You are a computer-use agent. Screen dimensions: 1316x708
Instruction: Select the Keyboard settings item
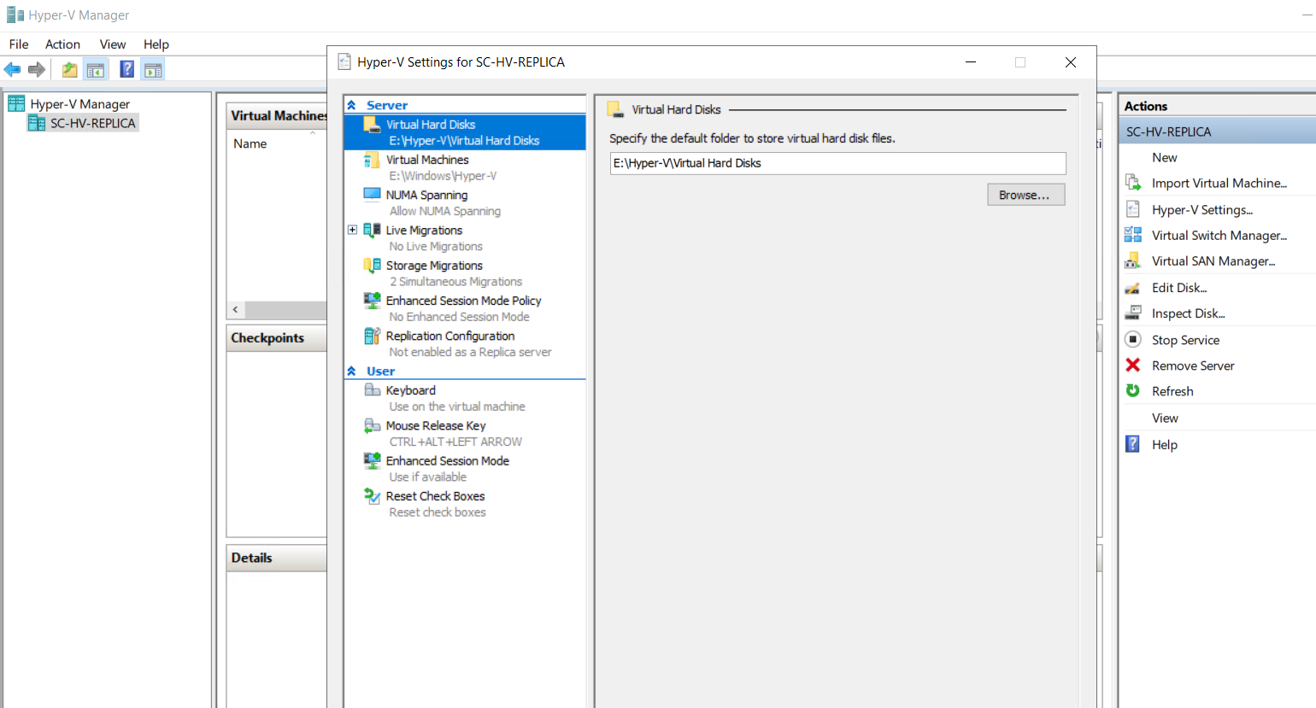tap(465, 398)
